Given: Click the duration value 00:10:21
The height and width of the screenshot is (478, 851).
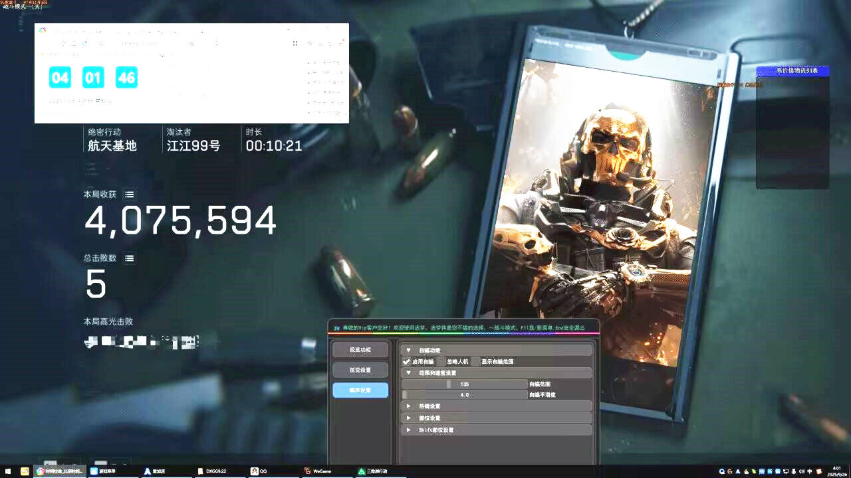Looking at the screenshot, I should click(274, 145).
